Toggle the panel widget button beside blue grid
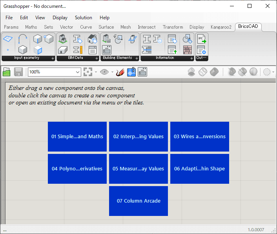The image size is (277, 234). [x=142, y=72]
